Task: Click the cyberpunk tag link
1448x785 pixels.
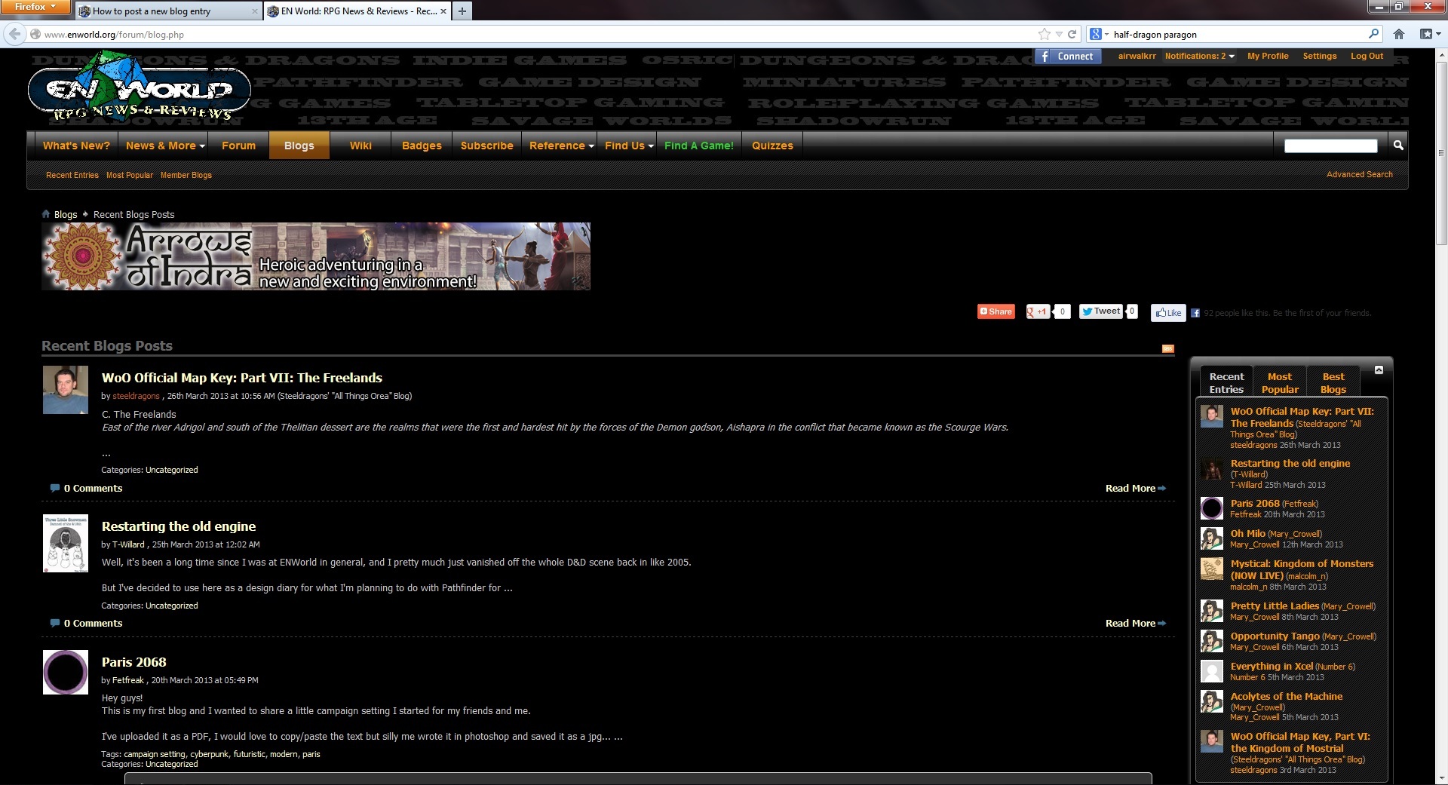Action: (x=209, y=754)
